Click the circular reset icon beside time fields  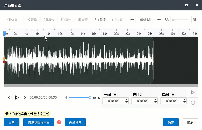[193, 103]
